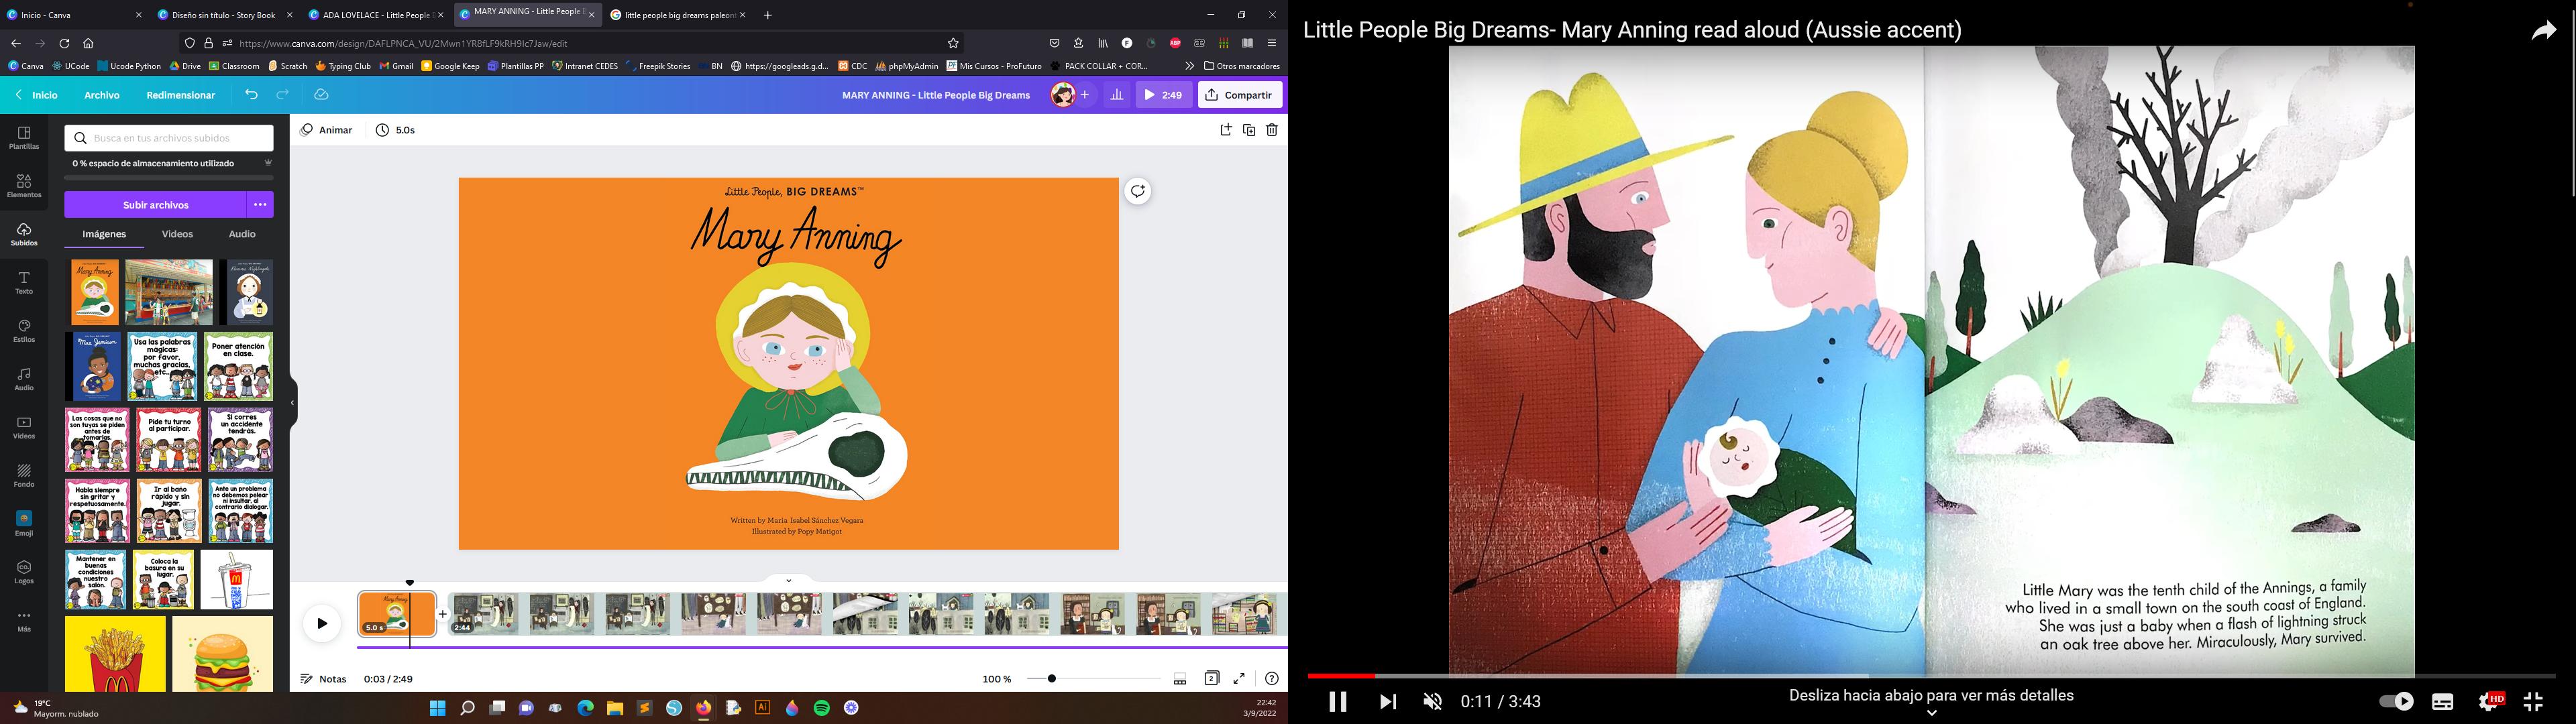Open the Audio sidebar panel
The width and height of the screenshot is (2576, 724).
tap(24, 379)
